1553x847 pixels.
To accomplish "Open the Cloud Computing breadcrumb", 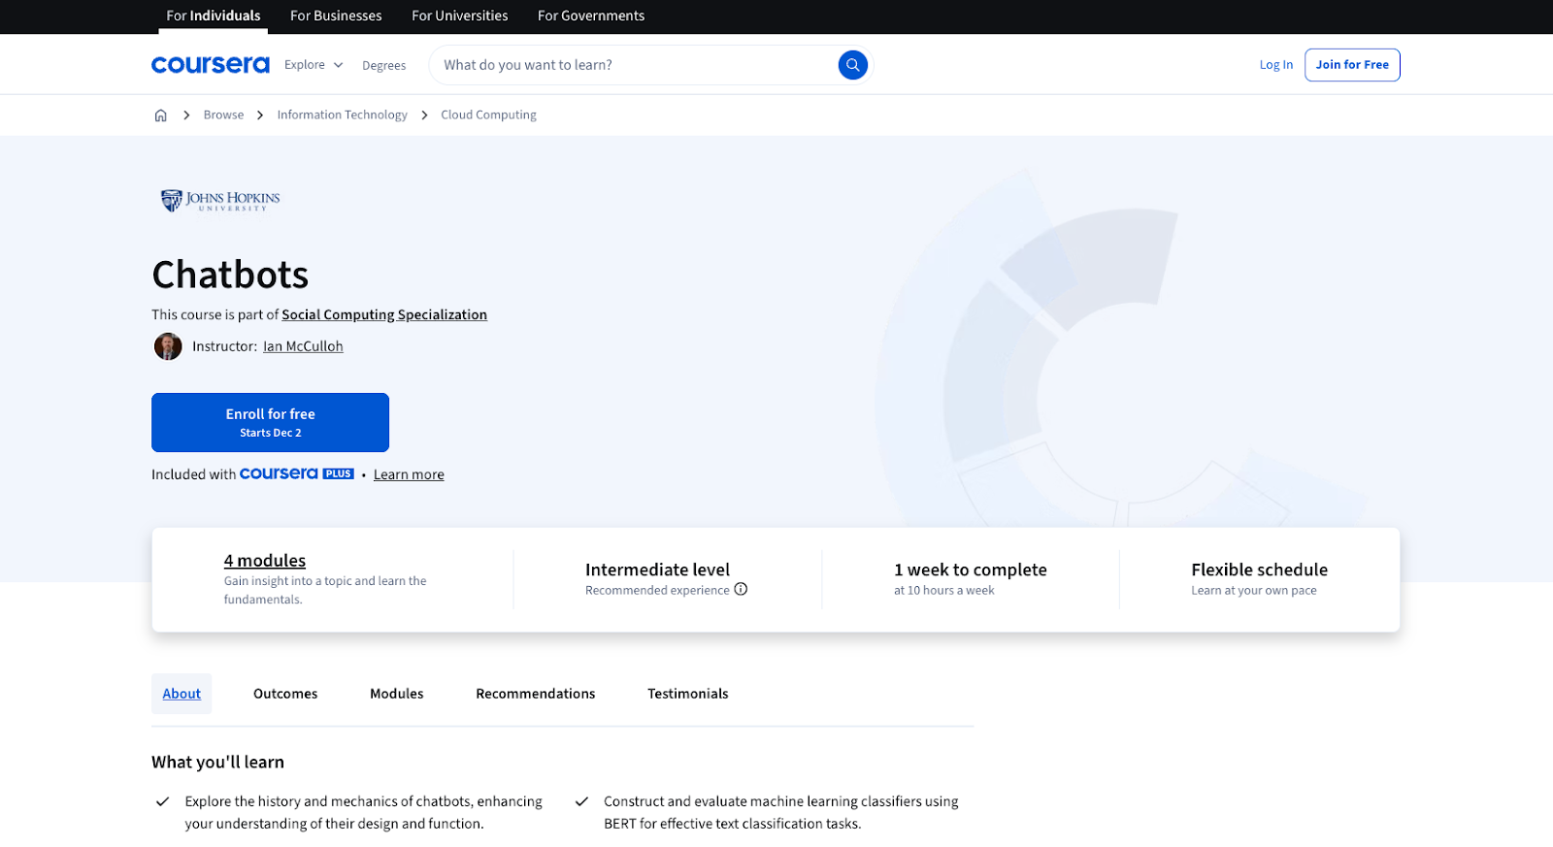I will pyautogui.click(x=488, y=114).
